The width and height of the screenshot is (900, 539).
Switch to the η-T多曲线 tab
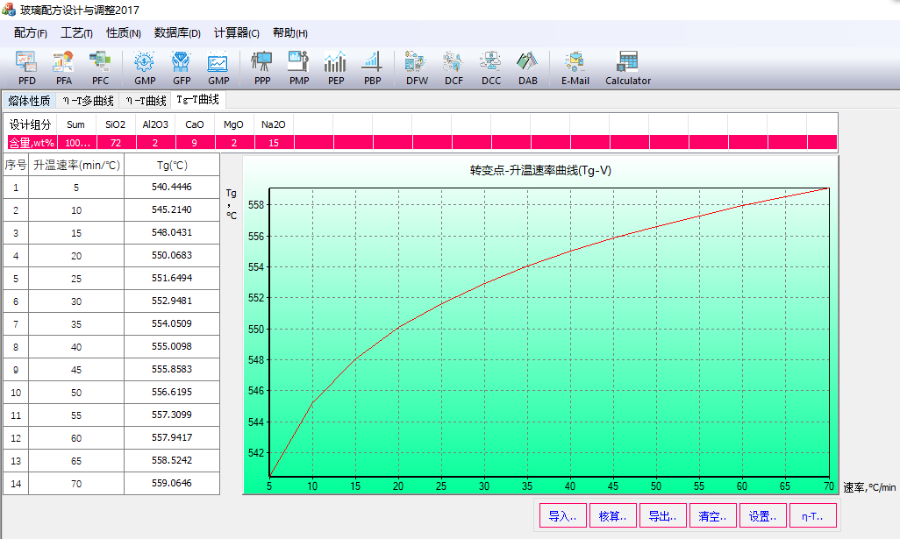tap(88, 101)
